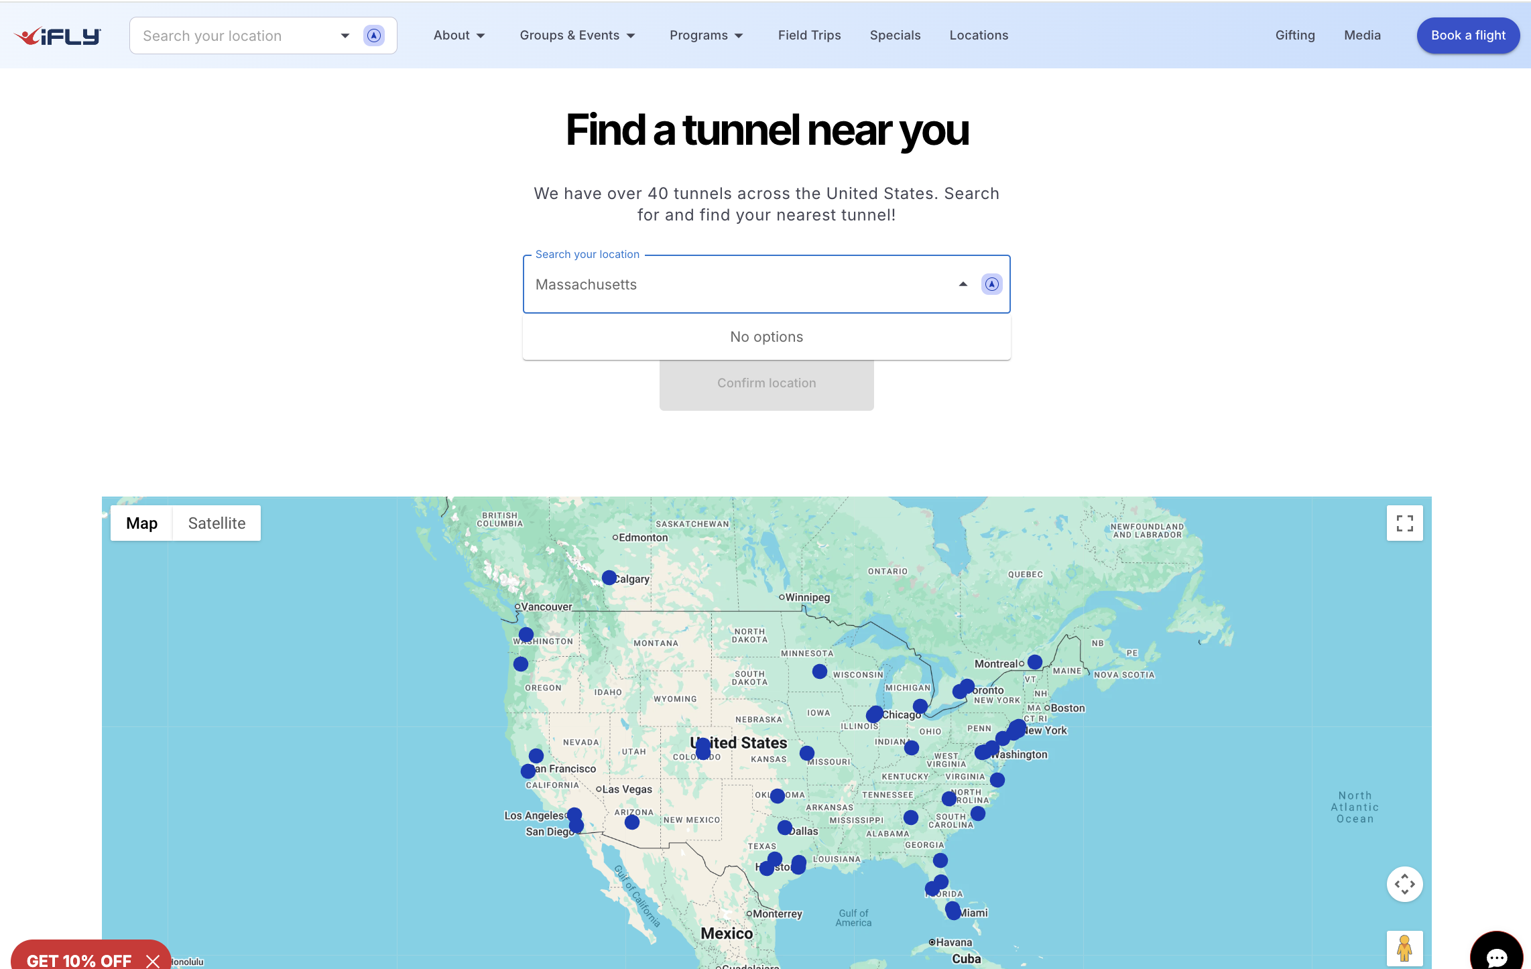The width and height of the screenshot is (1531, 969).
Task: Open the map camera controls
Action: pyautogui.click(x=1404, y=884)
